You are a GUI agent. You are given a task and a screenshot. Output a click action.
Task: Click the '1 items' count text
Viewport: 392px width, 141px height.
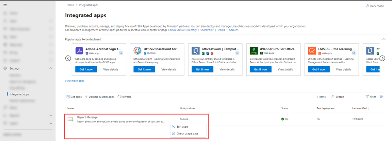click(321, 97)
